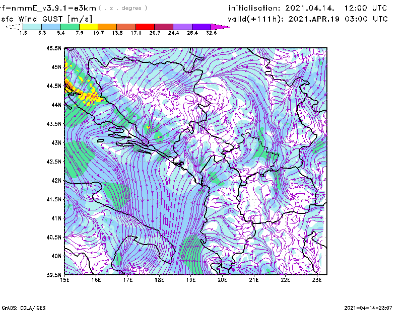Viewport: 403px width, 311px height.
Task: Click the valid(+111h) time text
Action: (308, 19)
